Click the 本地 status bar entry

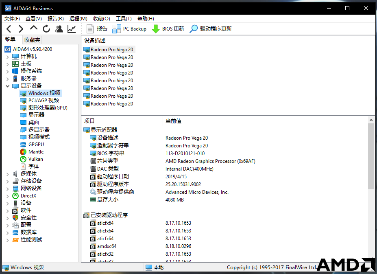[155, 267]
